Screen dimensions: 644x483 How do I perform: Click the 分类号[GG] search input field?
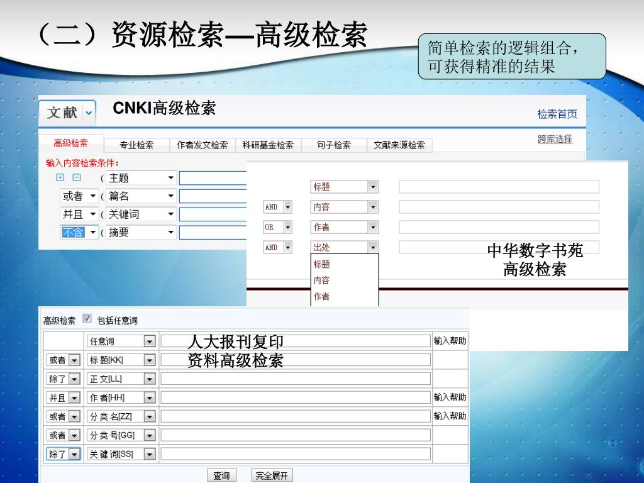(296, 435)
